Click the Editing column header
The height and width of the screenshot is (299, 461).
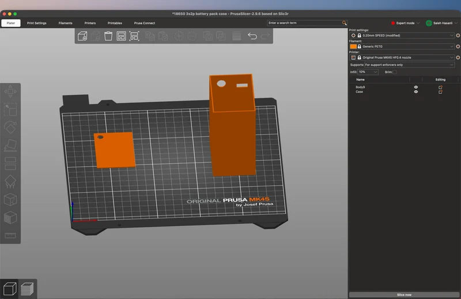(x=440, y=79)
